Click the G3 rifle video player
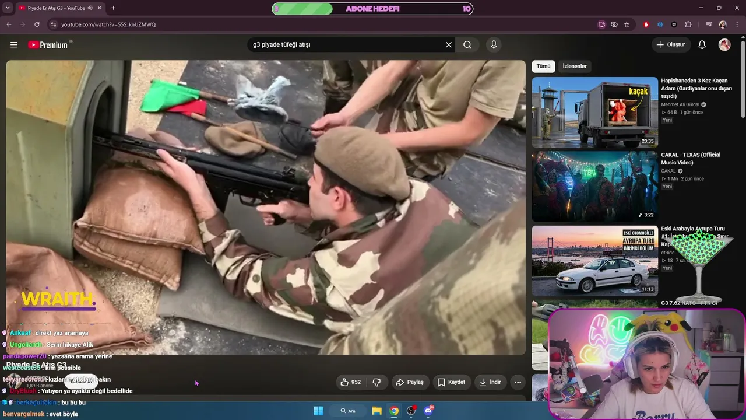Image resolution: width=746 pixels, height=420 pixels. click(x=266, y=207)
